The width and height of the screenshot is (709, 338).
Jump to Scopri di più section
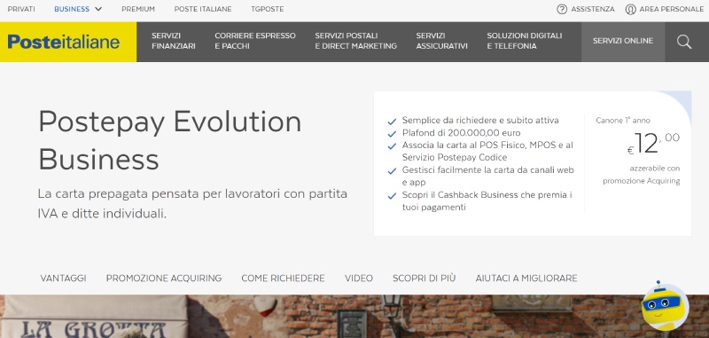click(x=425, y=279)
